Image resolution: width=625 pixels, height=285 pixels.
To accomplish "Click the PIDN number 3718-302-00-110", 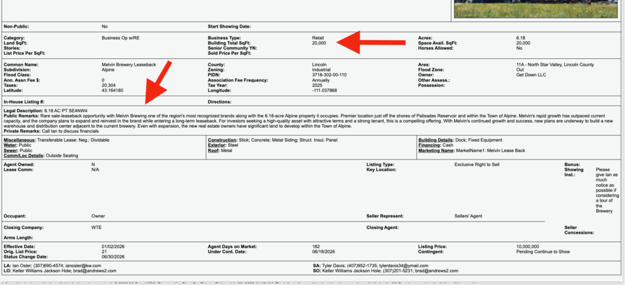I will tap(329, 75).
